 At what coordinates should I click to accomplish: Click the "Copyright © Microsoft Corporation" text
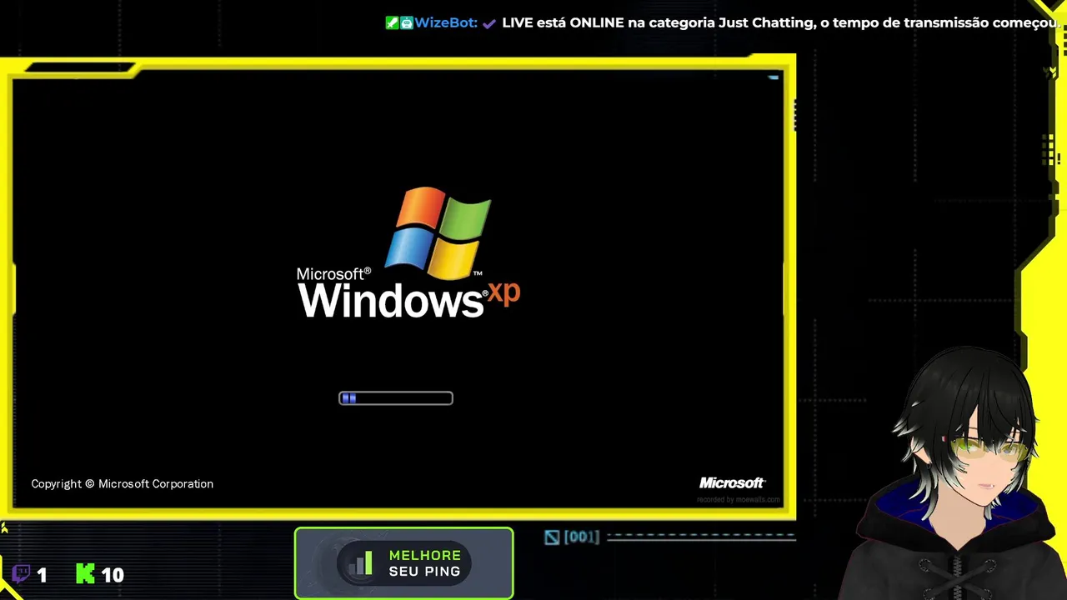[x=123, y=483]
